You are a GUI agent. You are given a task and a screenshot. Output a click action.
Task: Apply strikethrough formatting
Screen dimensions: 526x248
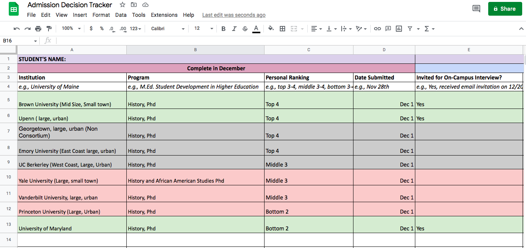(x=245, y=28)
